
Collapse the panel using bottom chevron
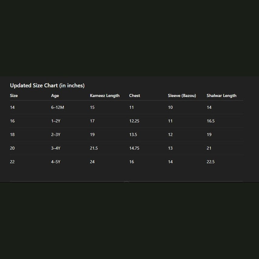coord(126,182)
